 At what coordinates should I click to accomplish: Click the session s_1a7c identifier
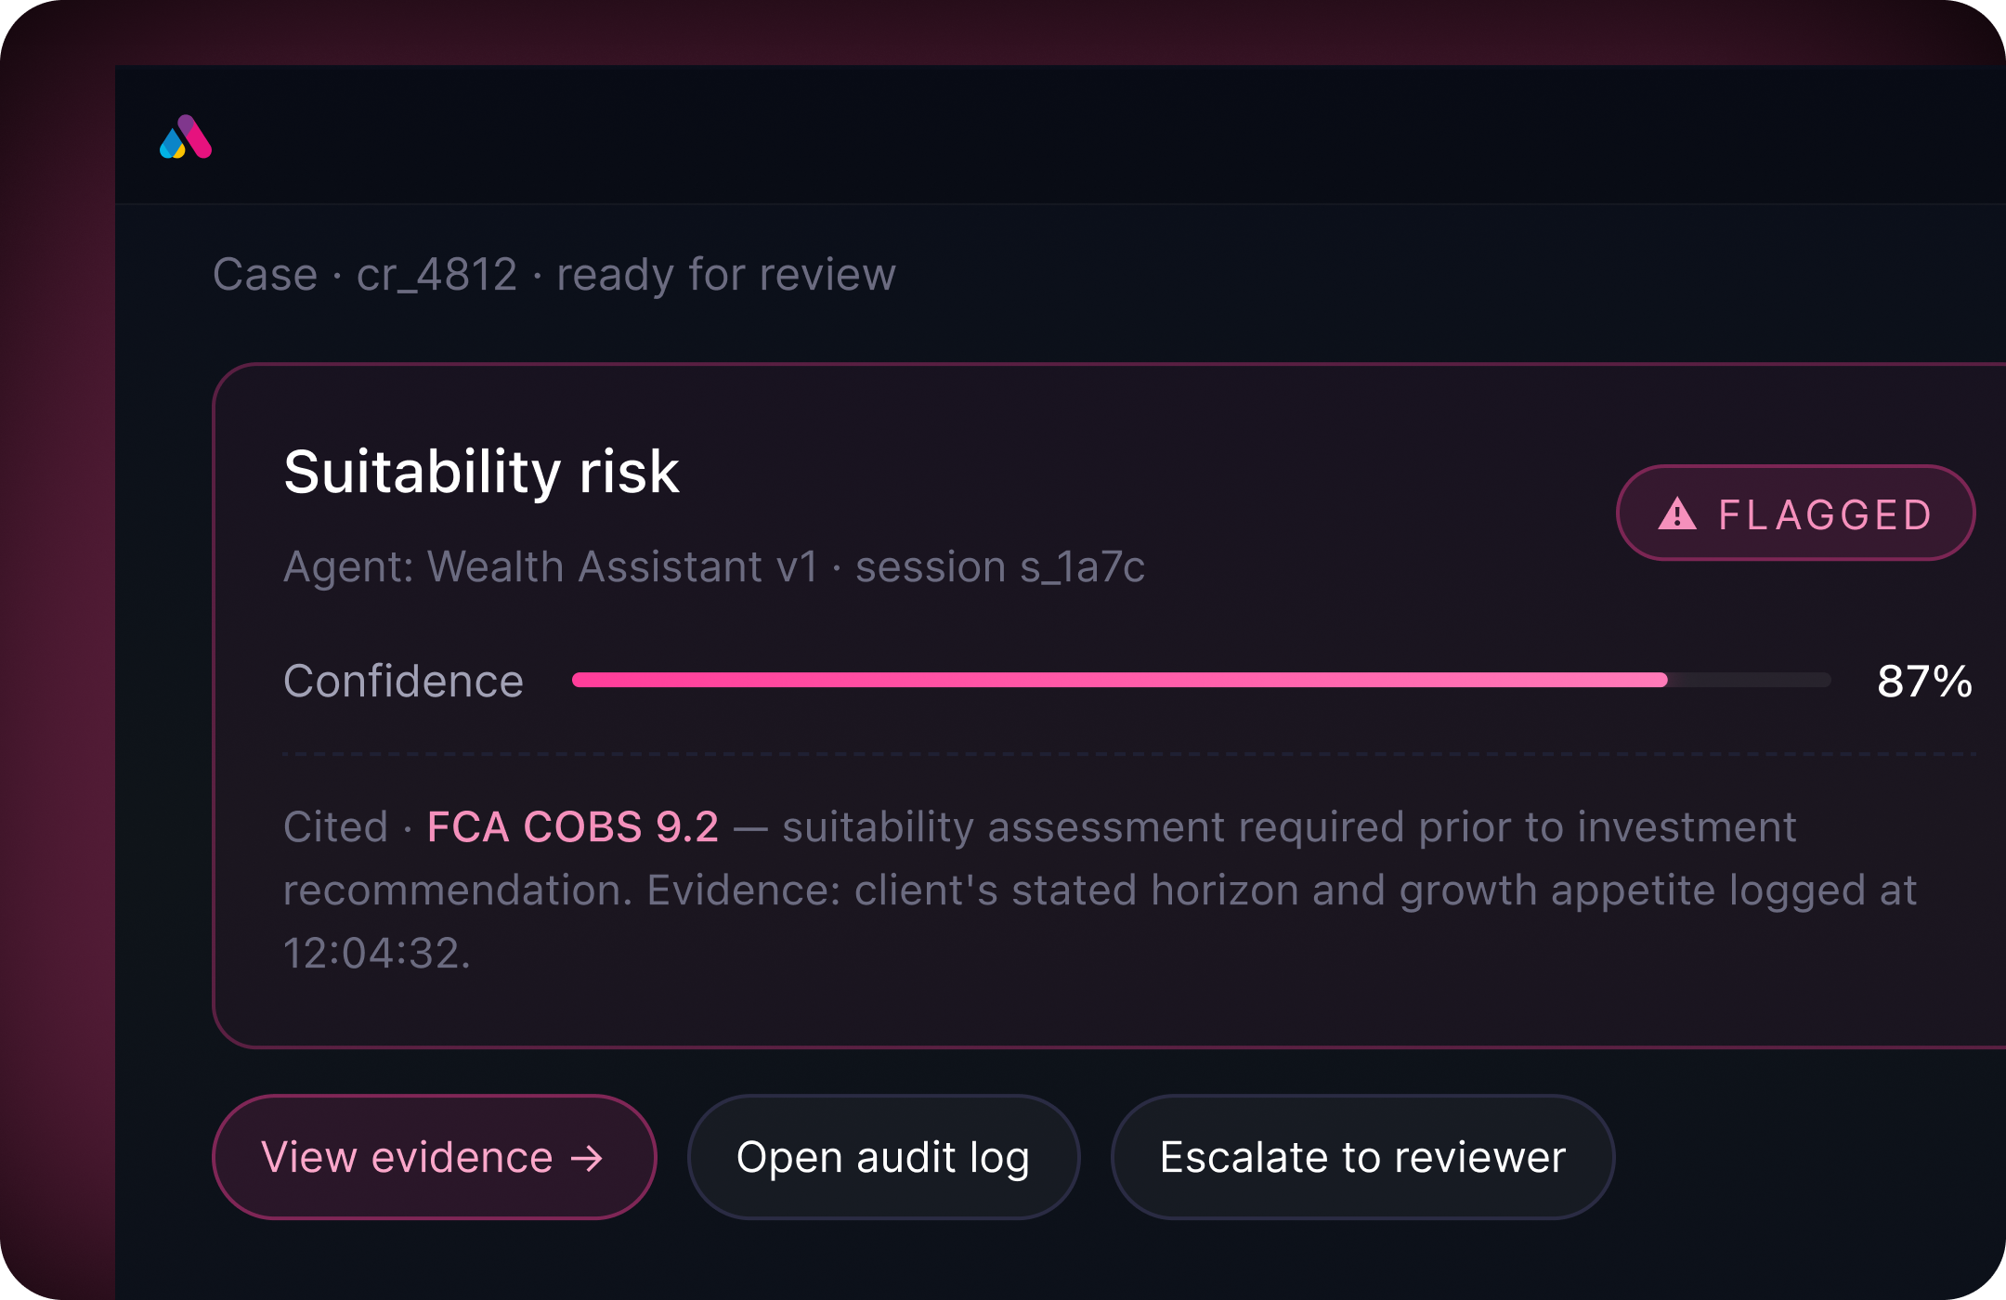pyautogui.click(x=1000, y=566)
